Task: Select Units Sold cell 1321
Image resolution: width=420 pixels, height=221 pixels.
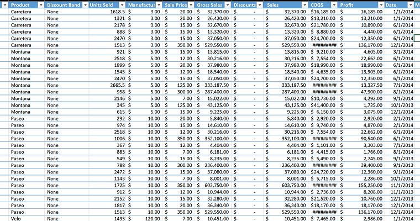Action: pyautogui.click(x=107, y=18)
